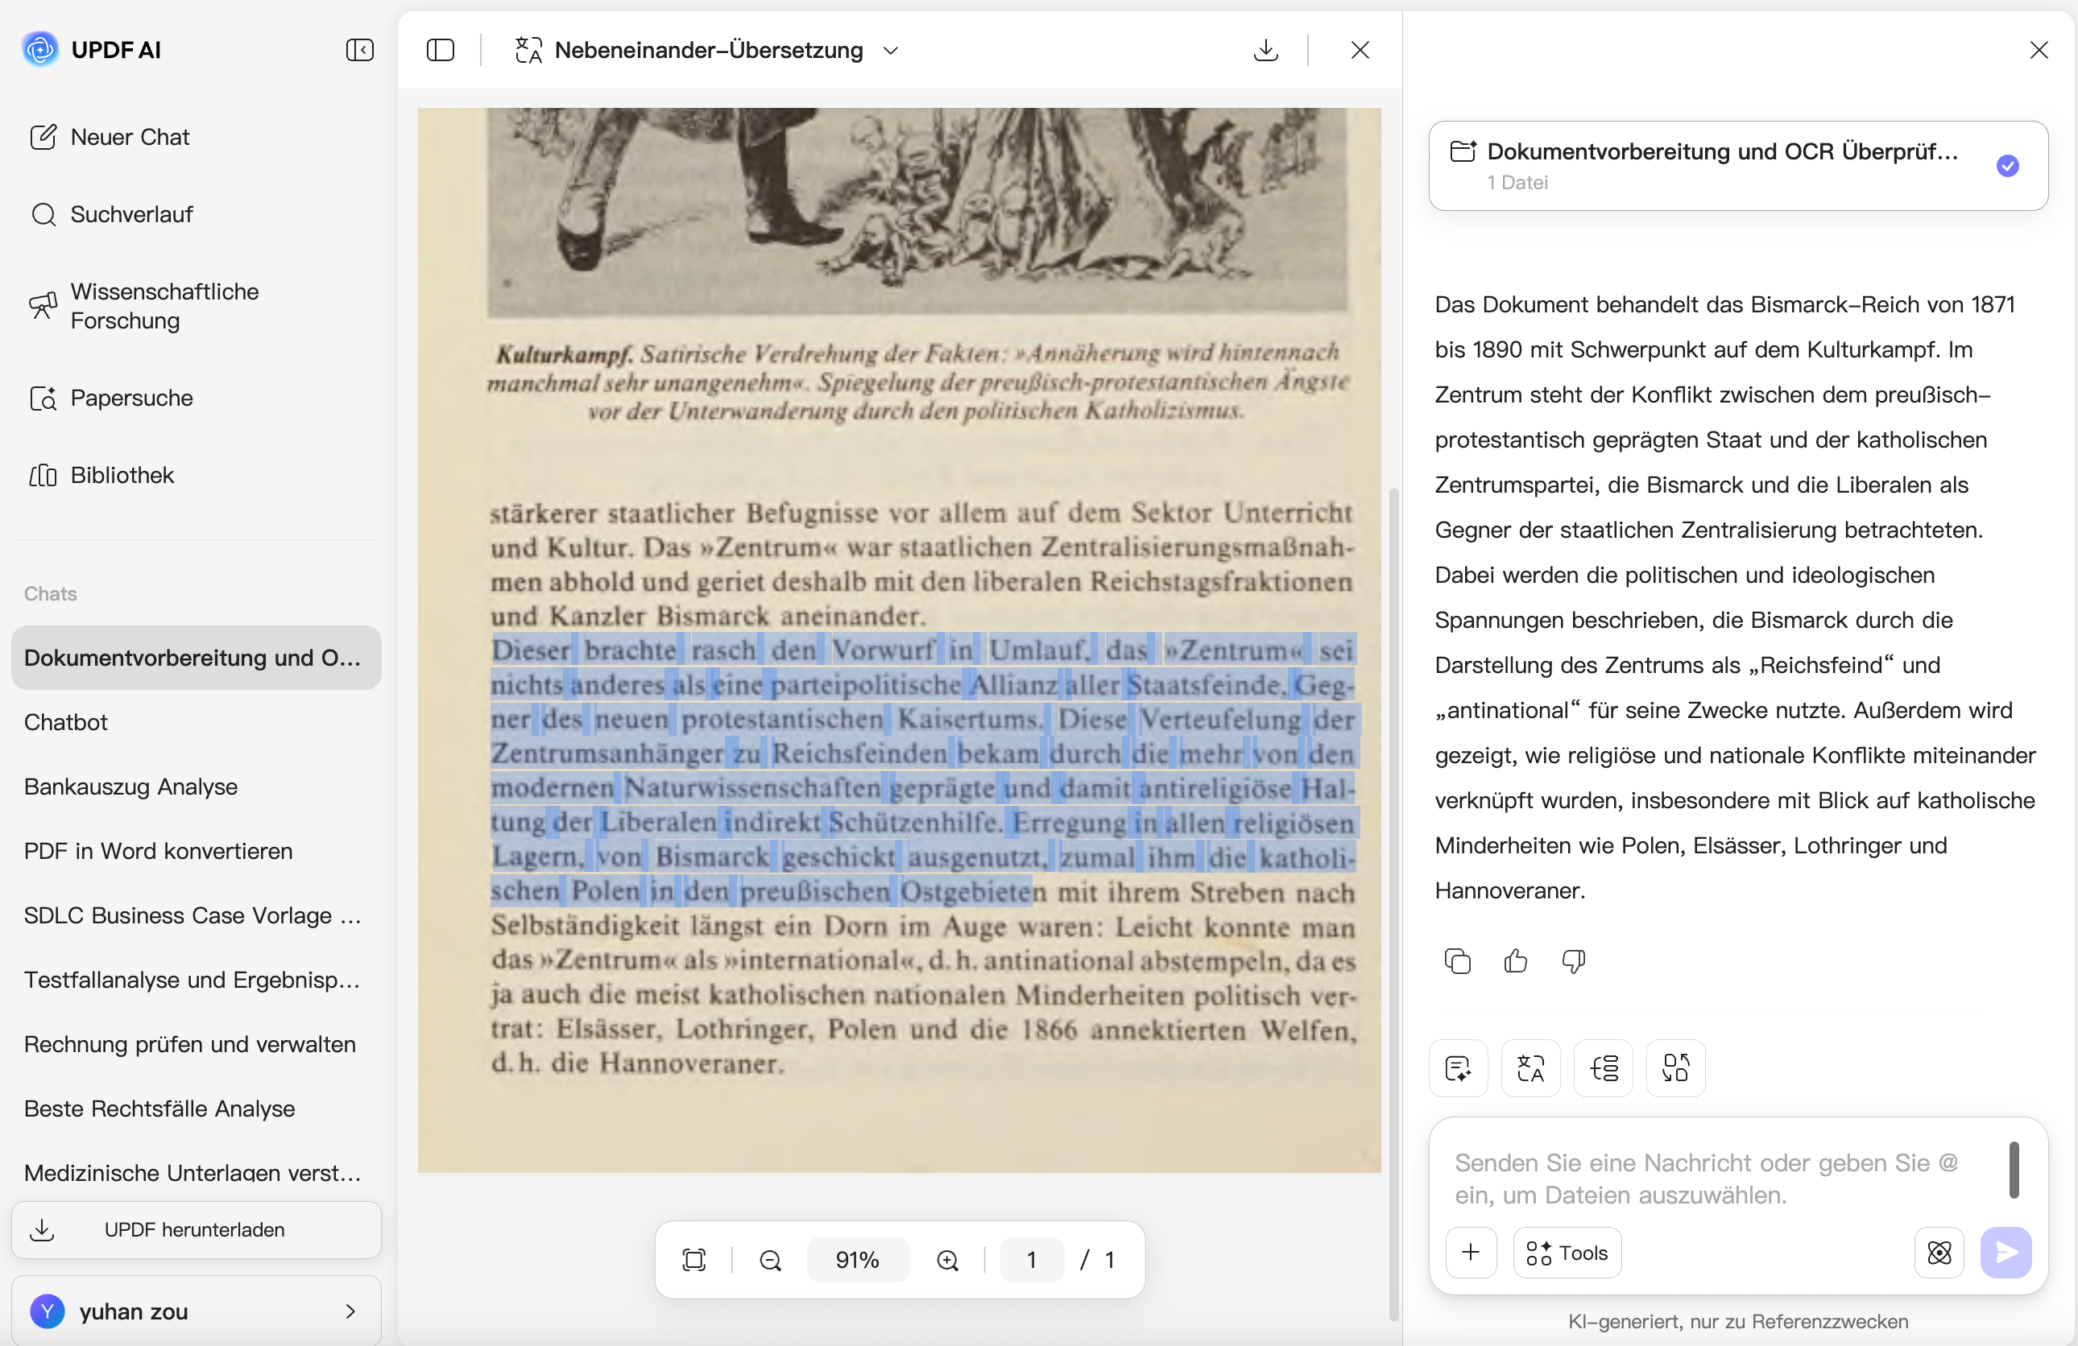Open Beste Rechtsfälle Analyse chat
This screenshot has height=1346, width=2078.
click(x=196, y=1109)
